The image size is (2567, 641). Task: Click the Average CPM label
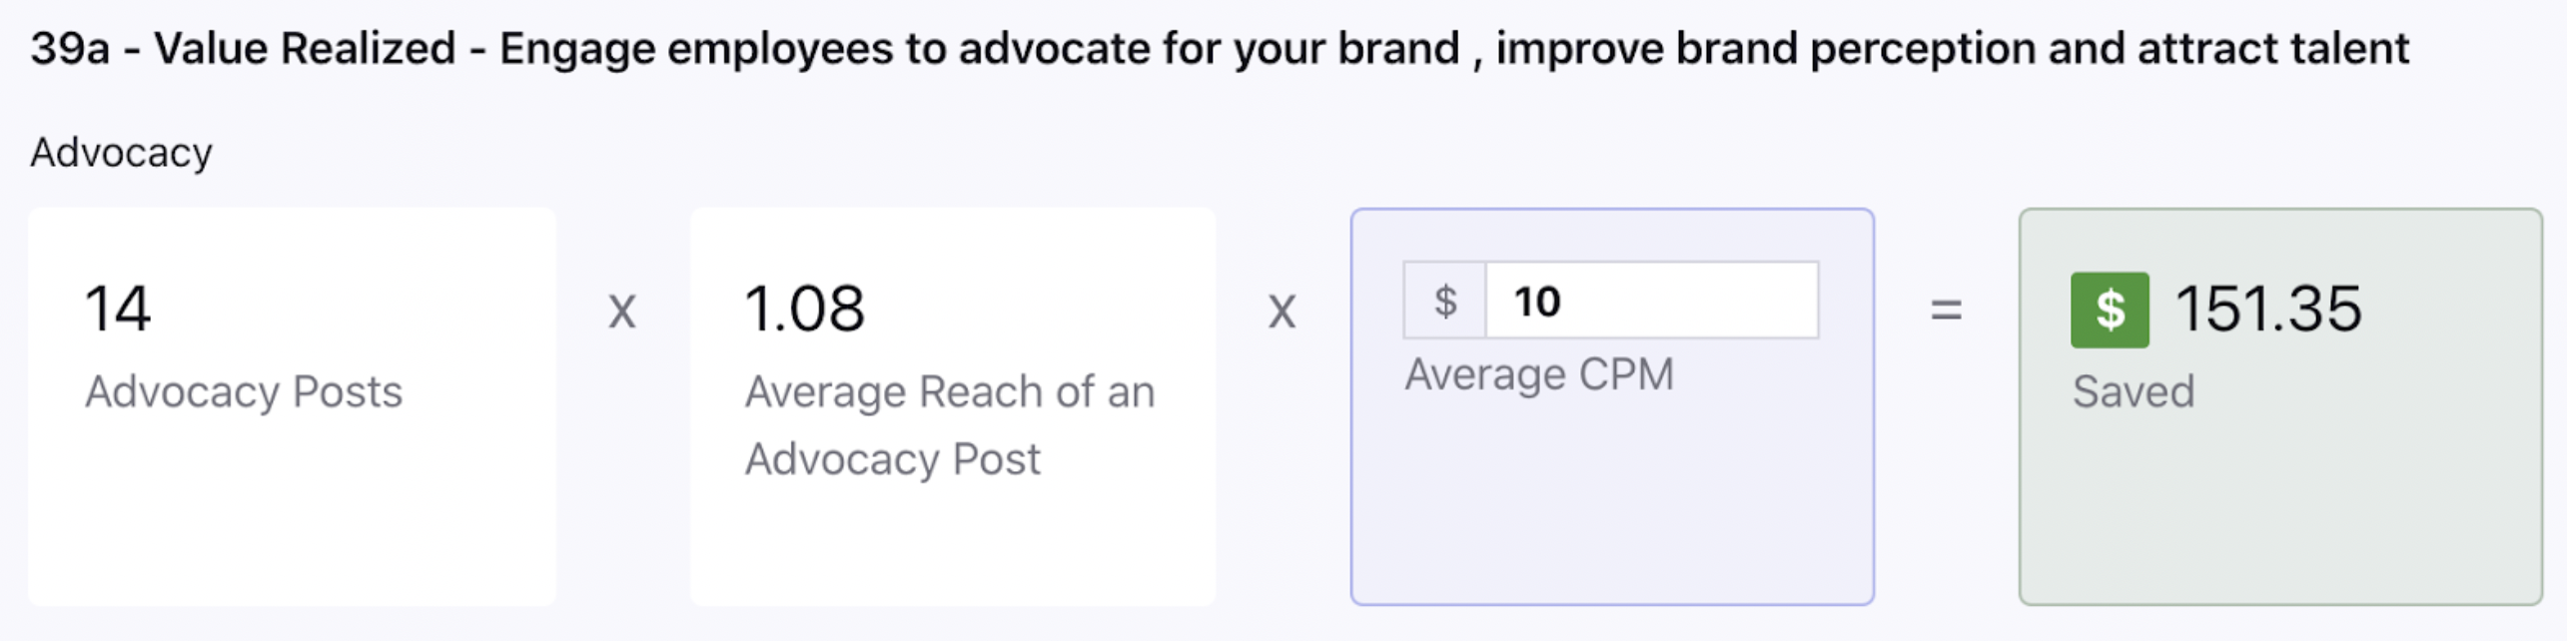1539,374
